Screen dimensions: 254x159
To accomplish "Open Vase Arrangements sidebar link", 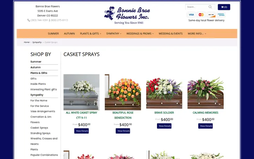I will (x=43, y=111).
